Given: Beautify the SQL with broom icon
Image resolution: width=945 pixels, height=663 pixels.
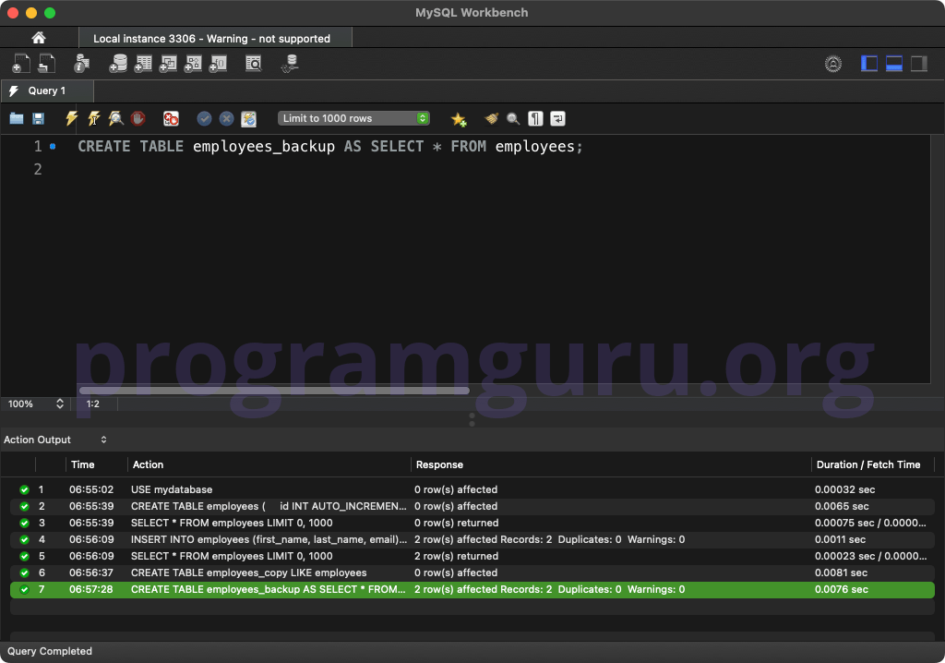Looking at the screenshot, I should [x=491, y=118].
